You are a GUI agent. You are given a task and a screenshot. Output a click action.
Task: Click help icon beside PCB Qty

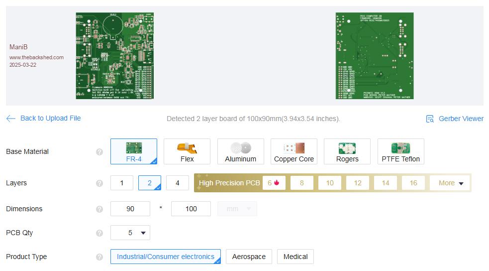tap(99, 233)
